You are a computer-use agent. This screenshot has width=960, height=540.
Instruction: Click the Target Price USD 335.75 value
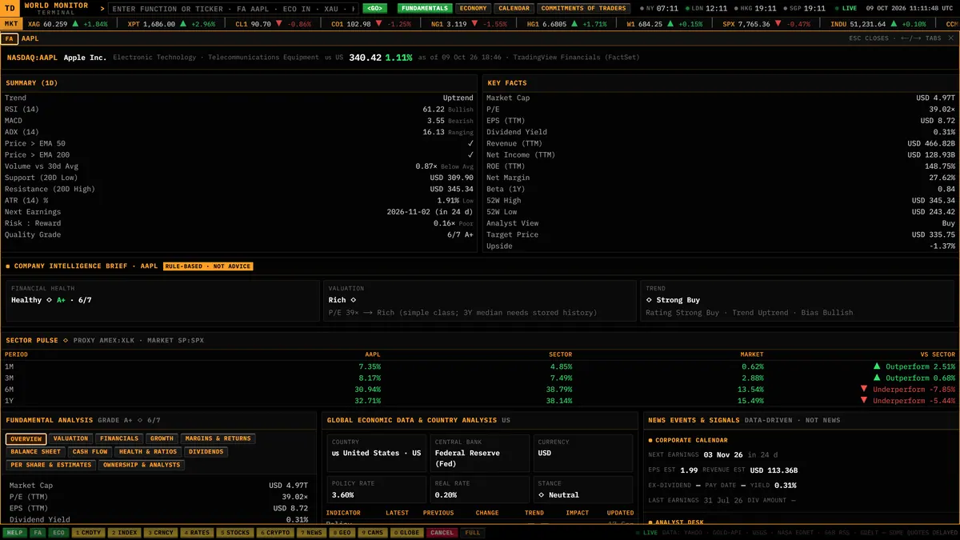(934, 235)
